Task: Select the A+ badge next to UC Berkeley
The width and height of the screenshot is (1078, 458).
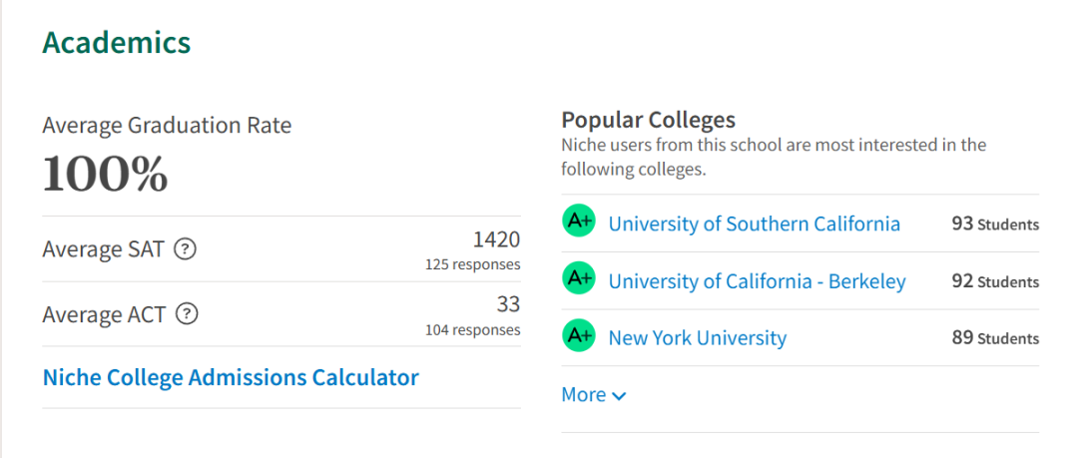Action: [x=579, y=277]
